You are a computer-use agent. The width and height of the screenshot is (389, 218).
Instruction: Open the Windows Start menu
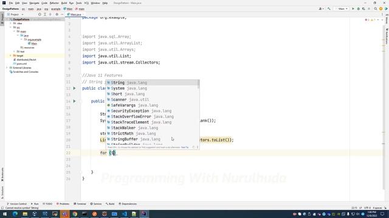[x=4, y=214]
